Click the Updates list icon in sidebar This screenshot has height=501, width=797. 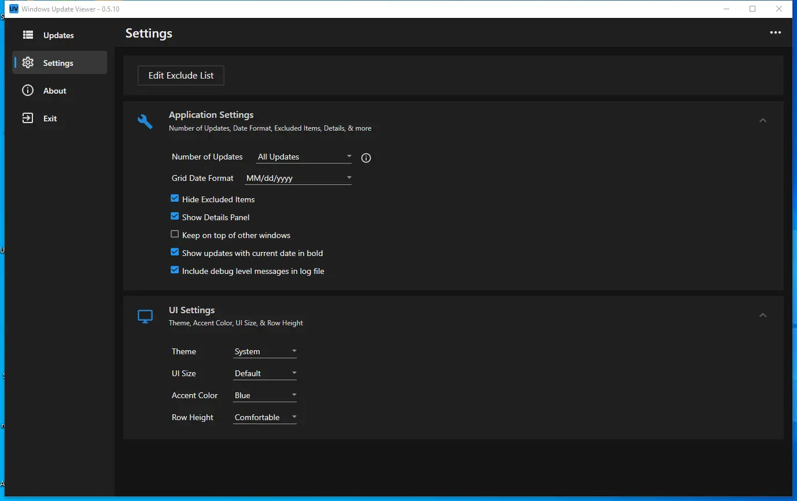click(x=28, y=35)
